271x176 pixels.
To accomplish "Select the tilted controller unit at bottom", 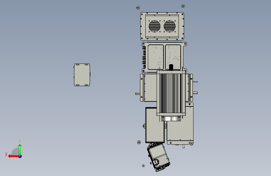I will (158, 157).
